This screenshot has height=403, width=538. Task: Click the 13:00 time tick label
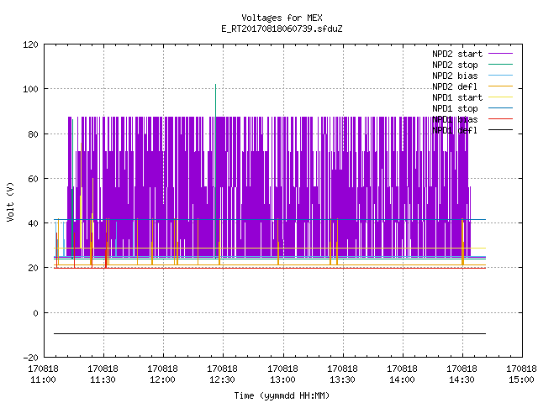282,379
